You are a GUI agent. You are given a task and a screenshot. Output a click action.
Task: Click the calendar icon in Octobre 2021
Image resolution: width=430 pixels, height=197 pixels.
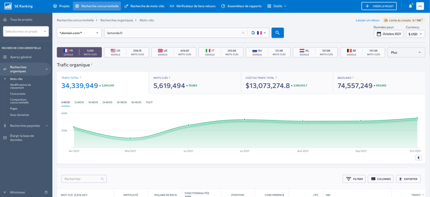[379, 34]
